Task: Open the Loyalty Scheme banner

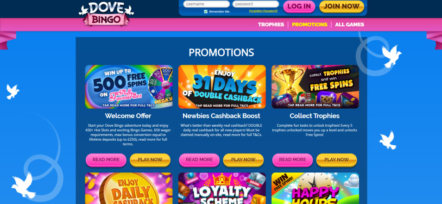Action: (222, 188)
